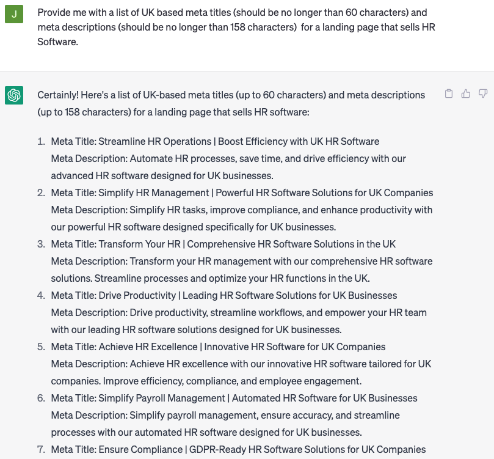This screenshot has height=459, width=494.
Task: Click the "Transform your HR management" description text
Action: click(x=241, y=270)
